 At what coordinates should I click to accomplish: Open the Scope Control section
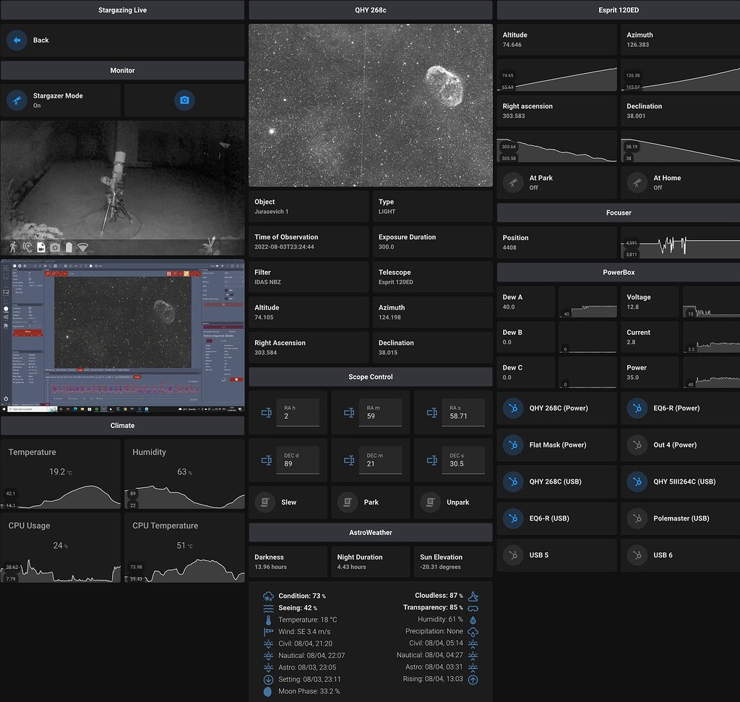[370, 377]
